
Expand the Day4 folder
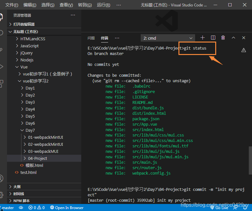pos(44,109)
